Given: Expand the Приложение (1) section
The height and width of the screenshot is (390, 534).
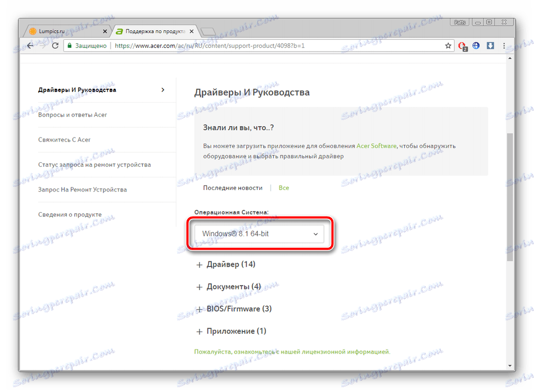Looking at the screenshot, I should click(x=231, y=331).
